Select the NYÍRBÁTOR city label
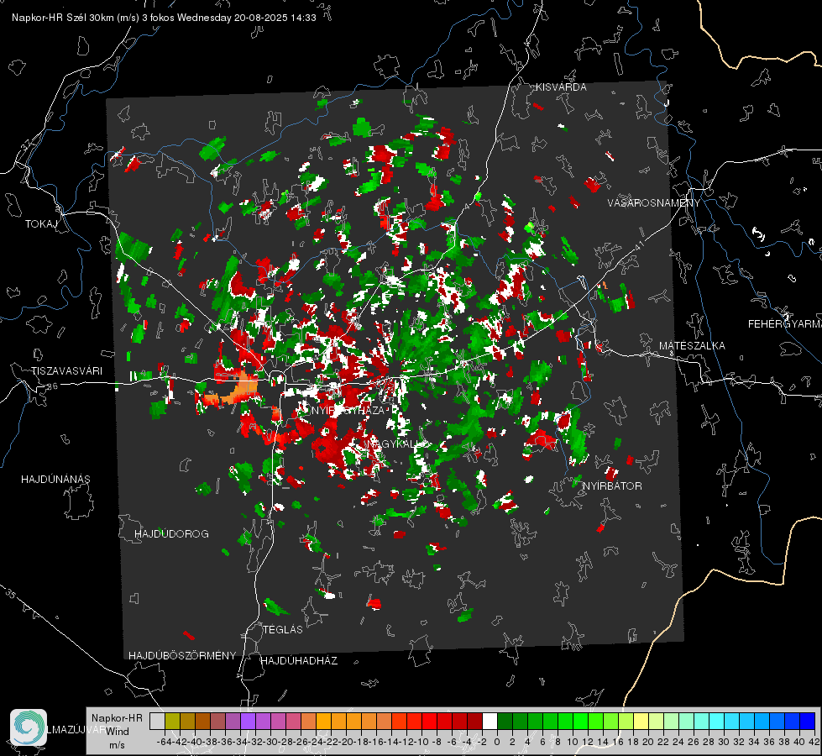The width and height of the screenshot is (822, 756). (x=612, y=486)
